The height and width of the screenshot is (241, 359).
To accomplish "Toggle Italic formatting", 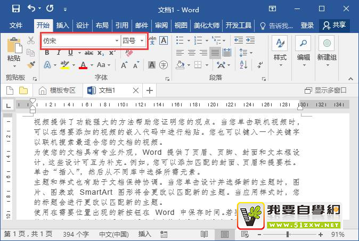I will click(x=59, y=53).
